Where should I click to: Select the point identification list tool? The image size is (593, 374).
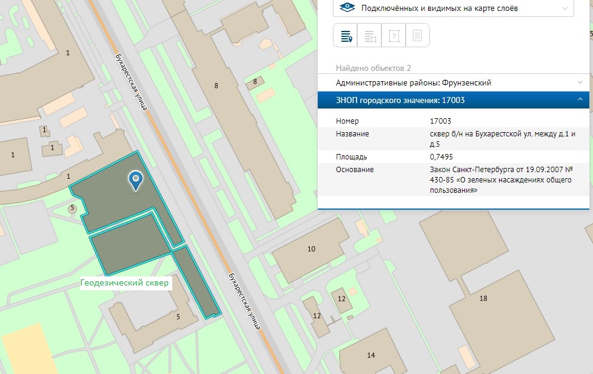coord(346,36)
